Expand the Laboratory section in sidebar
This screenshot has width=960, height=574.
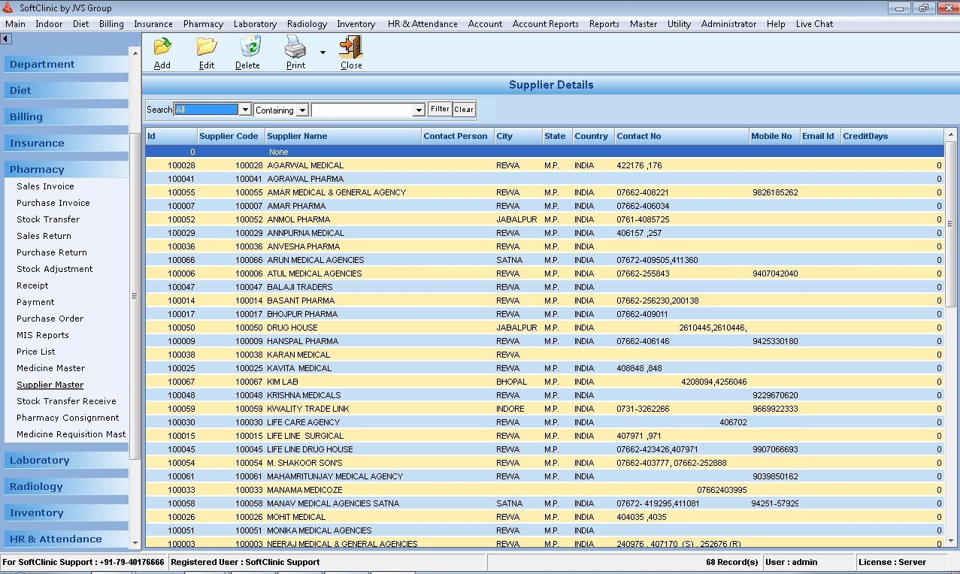click(65, 460)
